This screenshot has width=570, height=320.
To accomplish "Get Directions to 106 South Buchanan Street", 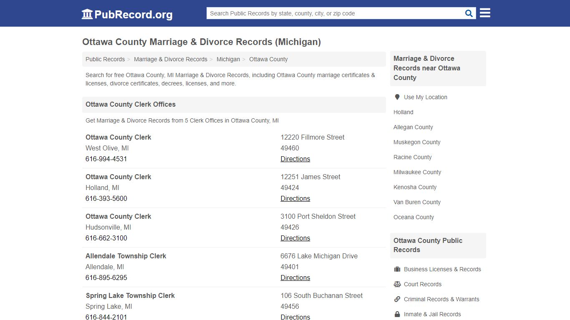I will tap(295, 317).
